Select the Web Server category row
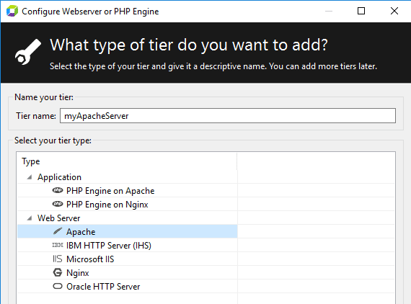The image size is (411, 304). [128, 218]
